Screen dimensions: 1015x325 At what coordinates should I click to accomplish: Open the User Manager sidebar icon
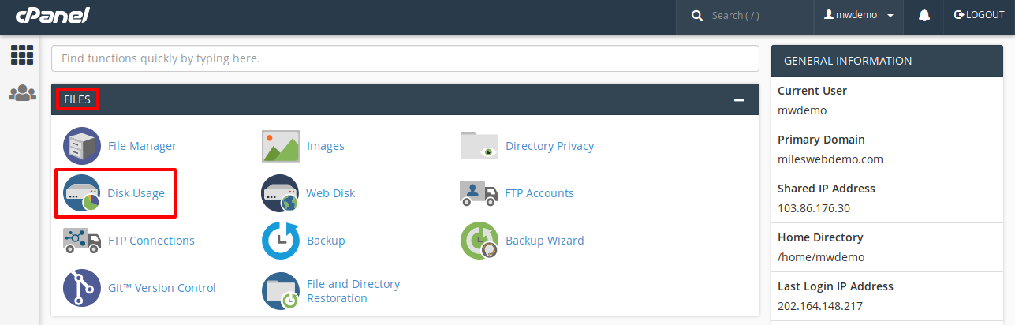[x=22, y=93]
